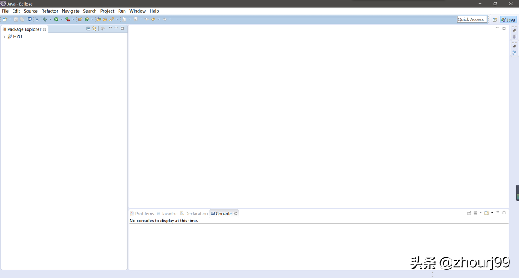Image resolution: width=519 pixels, height=278 pixels.
Task: Open the Run configurations dropdown arrow
Action: point(61,19)
